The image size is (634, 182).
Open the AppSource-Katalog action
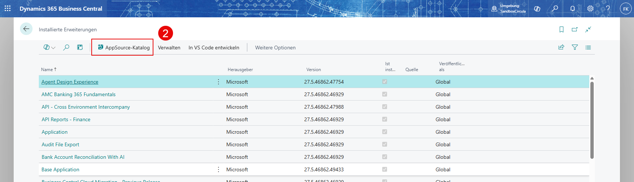[x=123, y=48]
